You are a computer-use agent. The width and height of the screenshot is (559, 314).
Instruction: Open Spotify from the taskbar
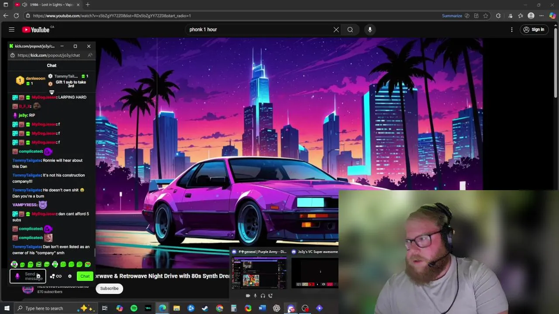(134, 308)
